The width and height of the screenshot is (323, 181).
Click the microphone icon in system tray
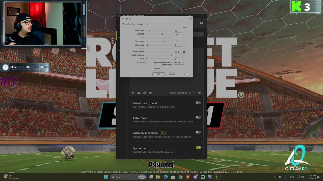click(285, 177)
